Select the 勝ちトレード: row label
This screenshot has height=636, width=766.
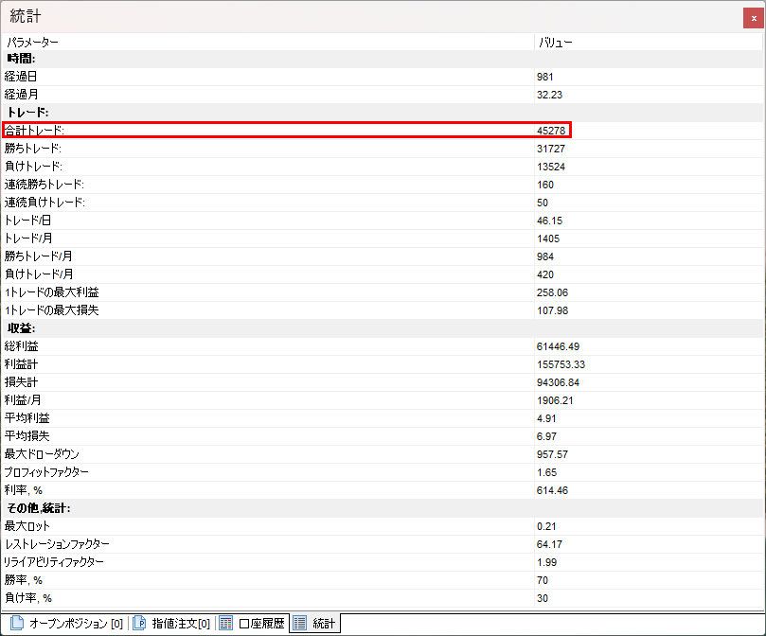pyautogui.click(x=33, y=149)
